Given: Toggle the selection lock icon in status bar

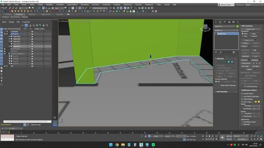Looking at the screenshot, I should (x=146, y=136).
